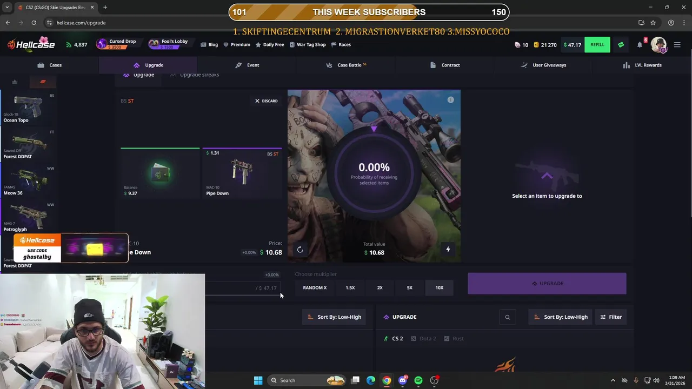Screen dimensions: 692x389
Task: Choose the 1.5X multiplier
Action: pos(350,287)
